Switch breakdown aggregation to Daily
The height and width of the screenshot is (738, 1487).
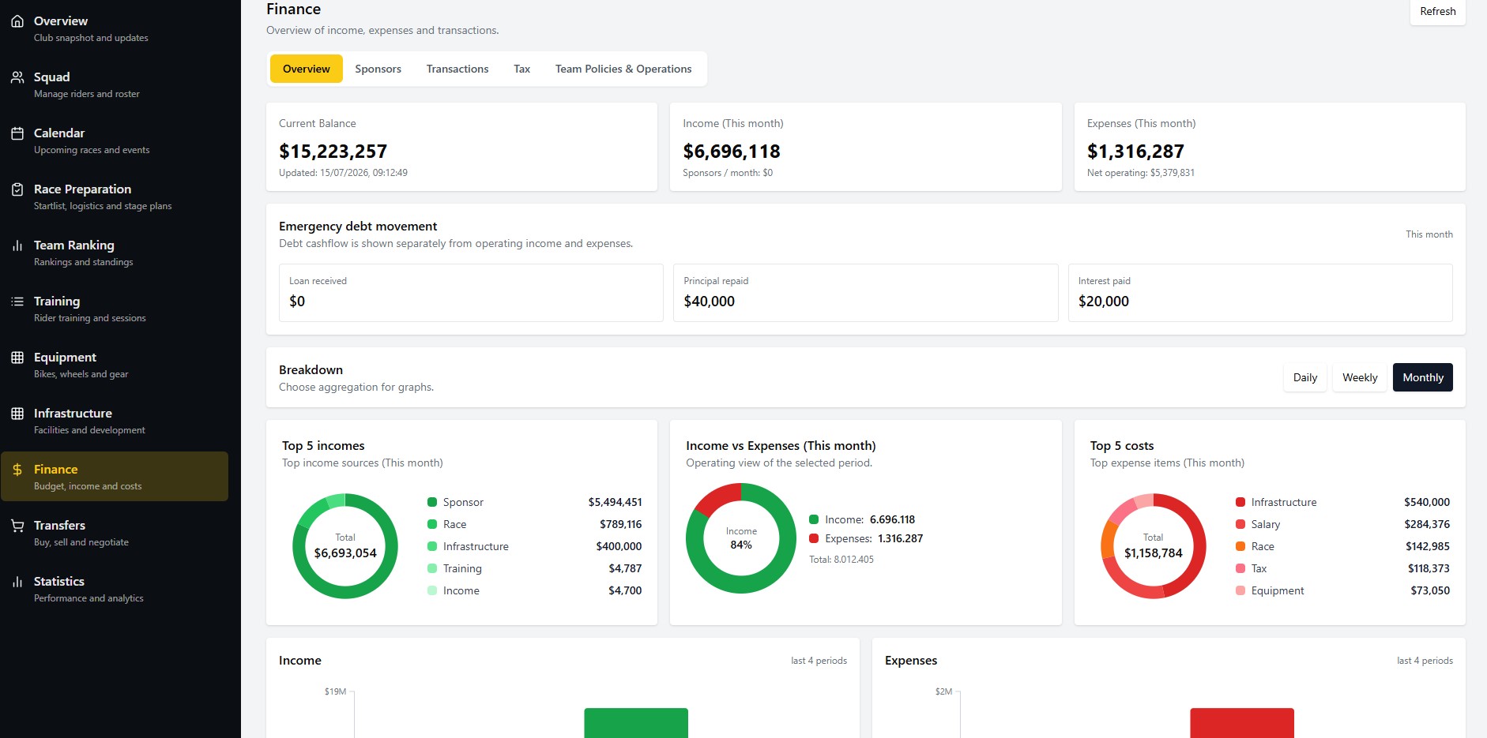pyautogui.click(x=1305, y=377)
